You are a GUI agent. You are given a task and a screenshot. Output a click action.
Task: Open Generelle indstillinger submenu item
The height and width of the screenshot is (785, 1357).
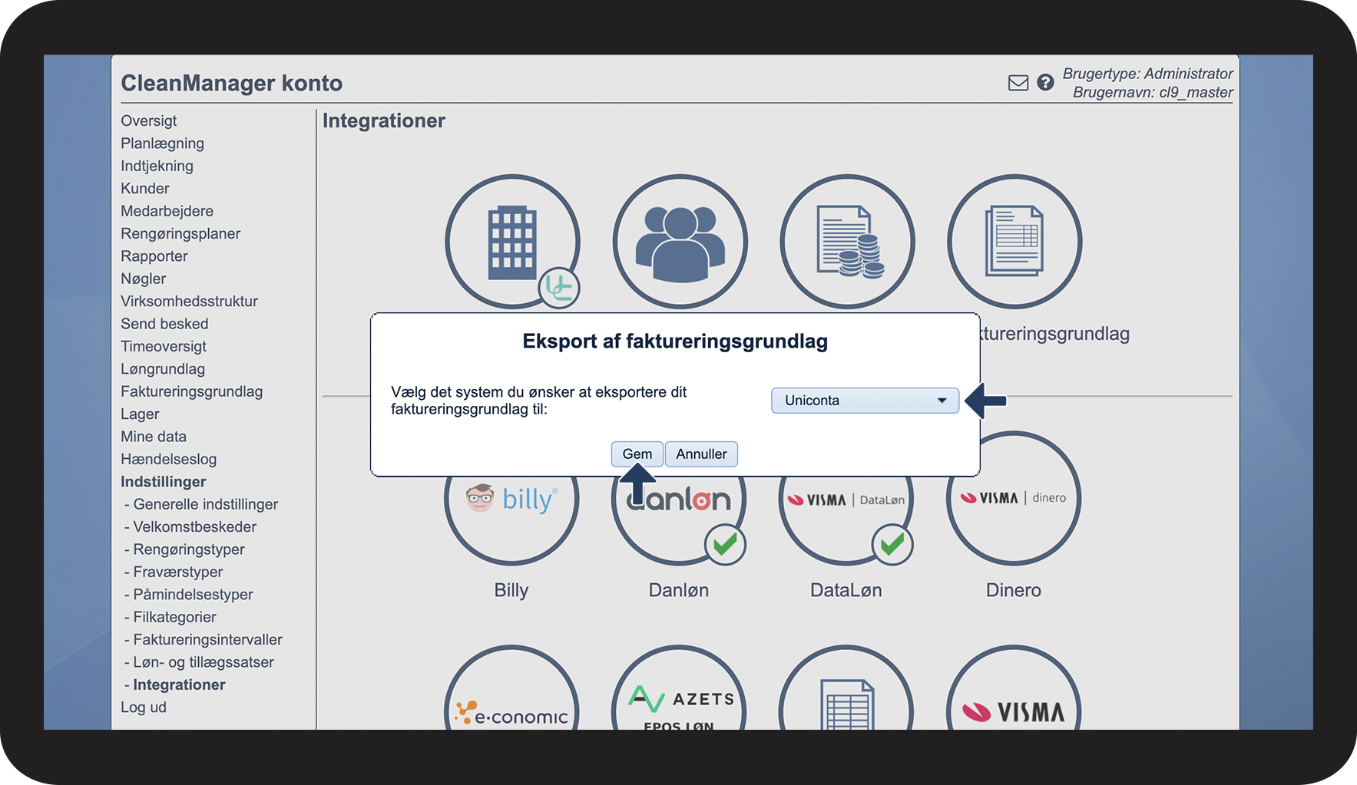(205, 504)
